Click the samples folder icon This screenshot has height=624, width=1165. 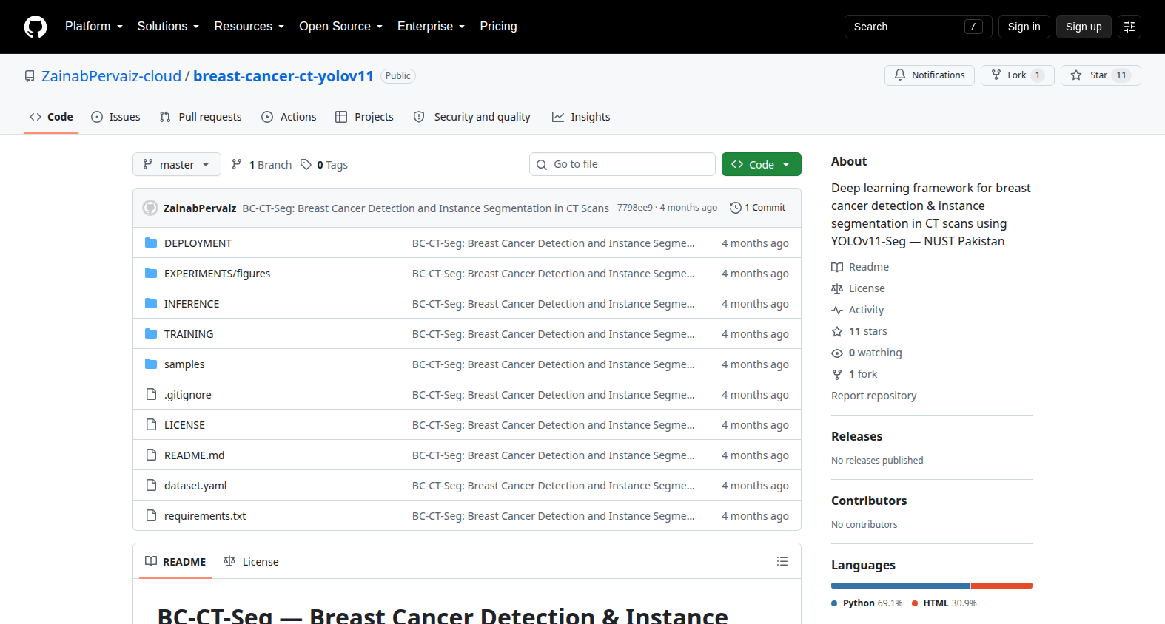point(151,364)
